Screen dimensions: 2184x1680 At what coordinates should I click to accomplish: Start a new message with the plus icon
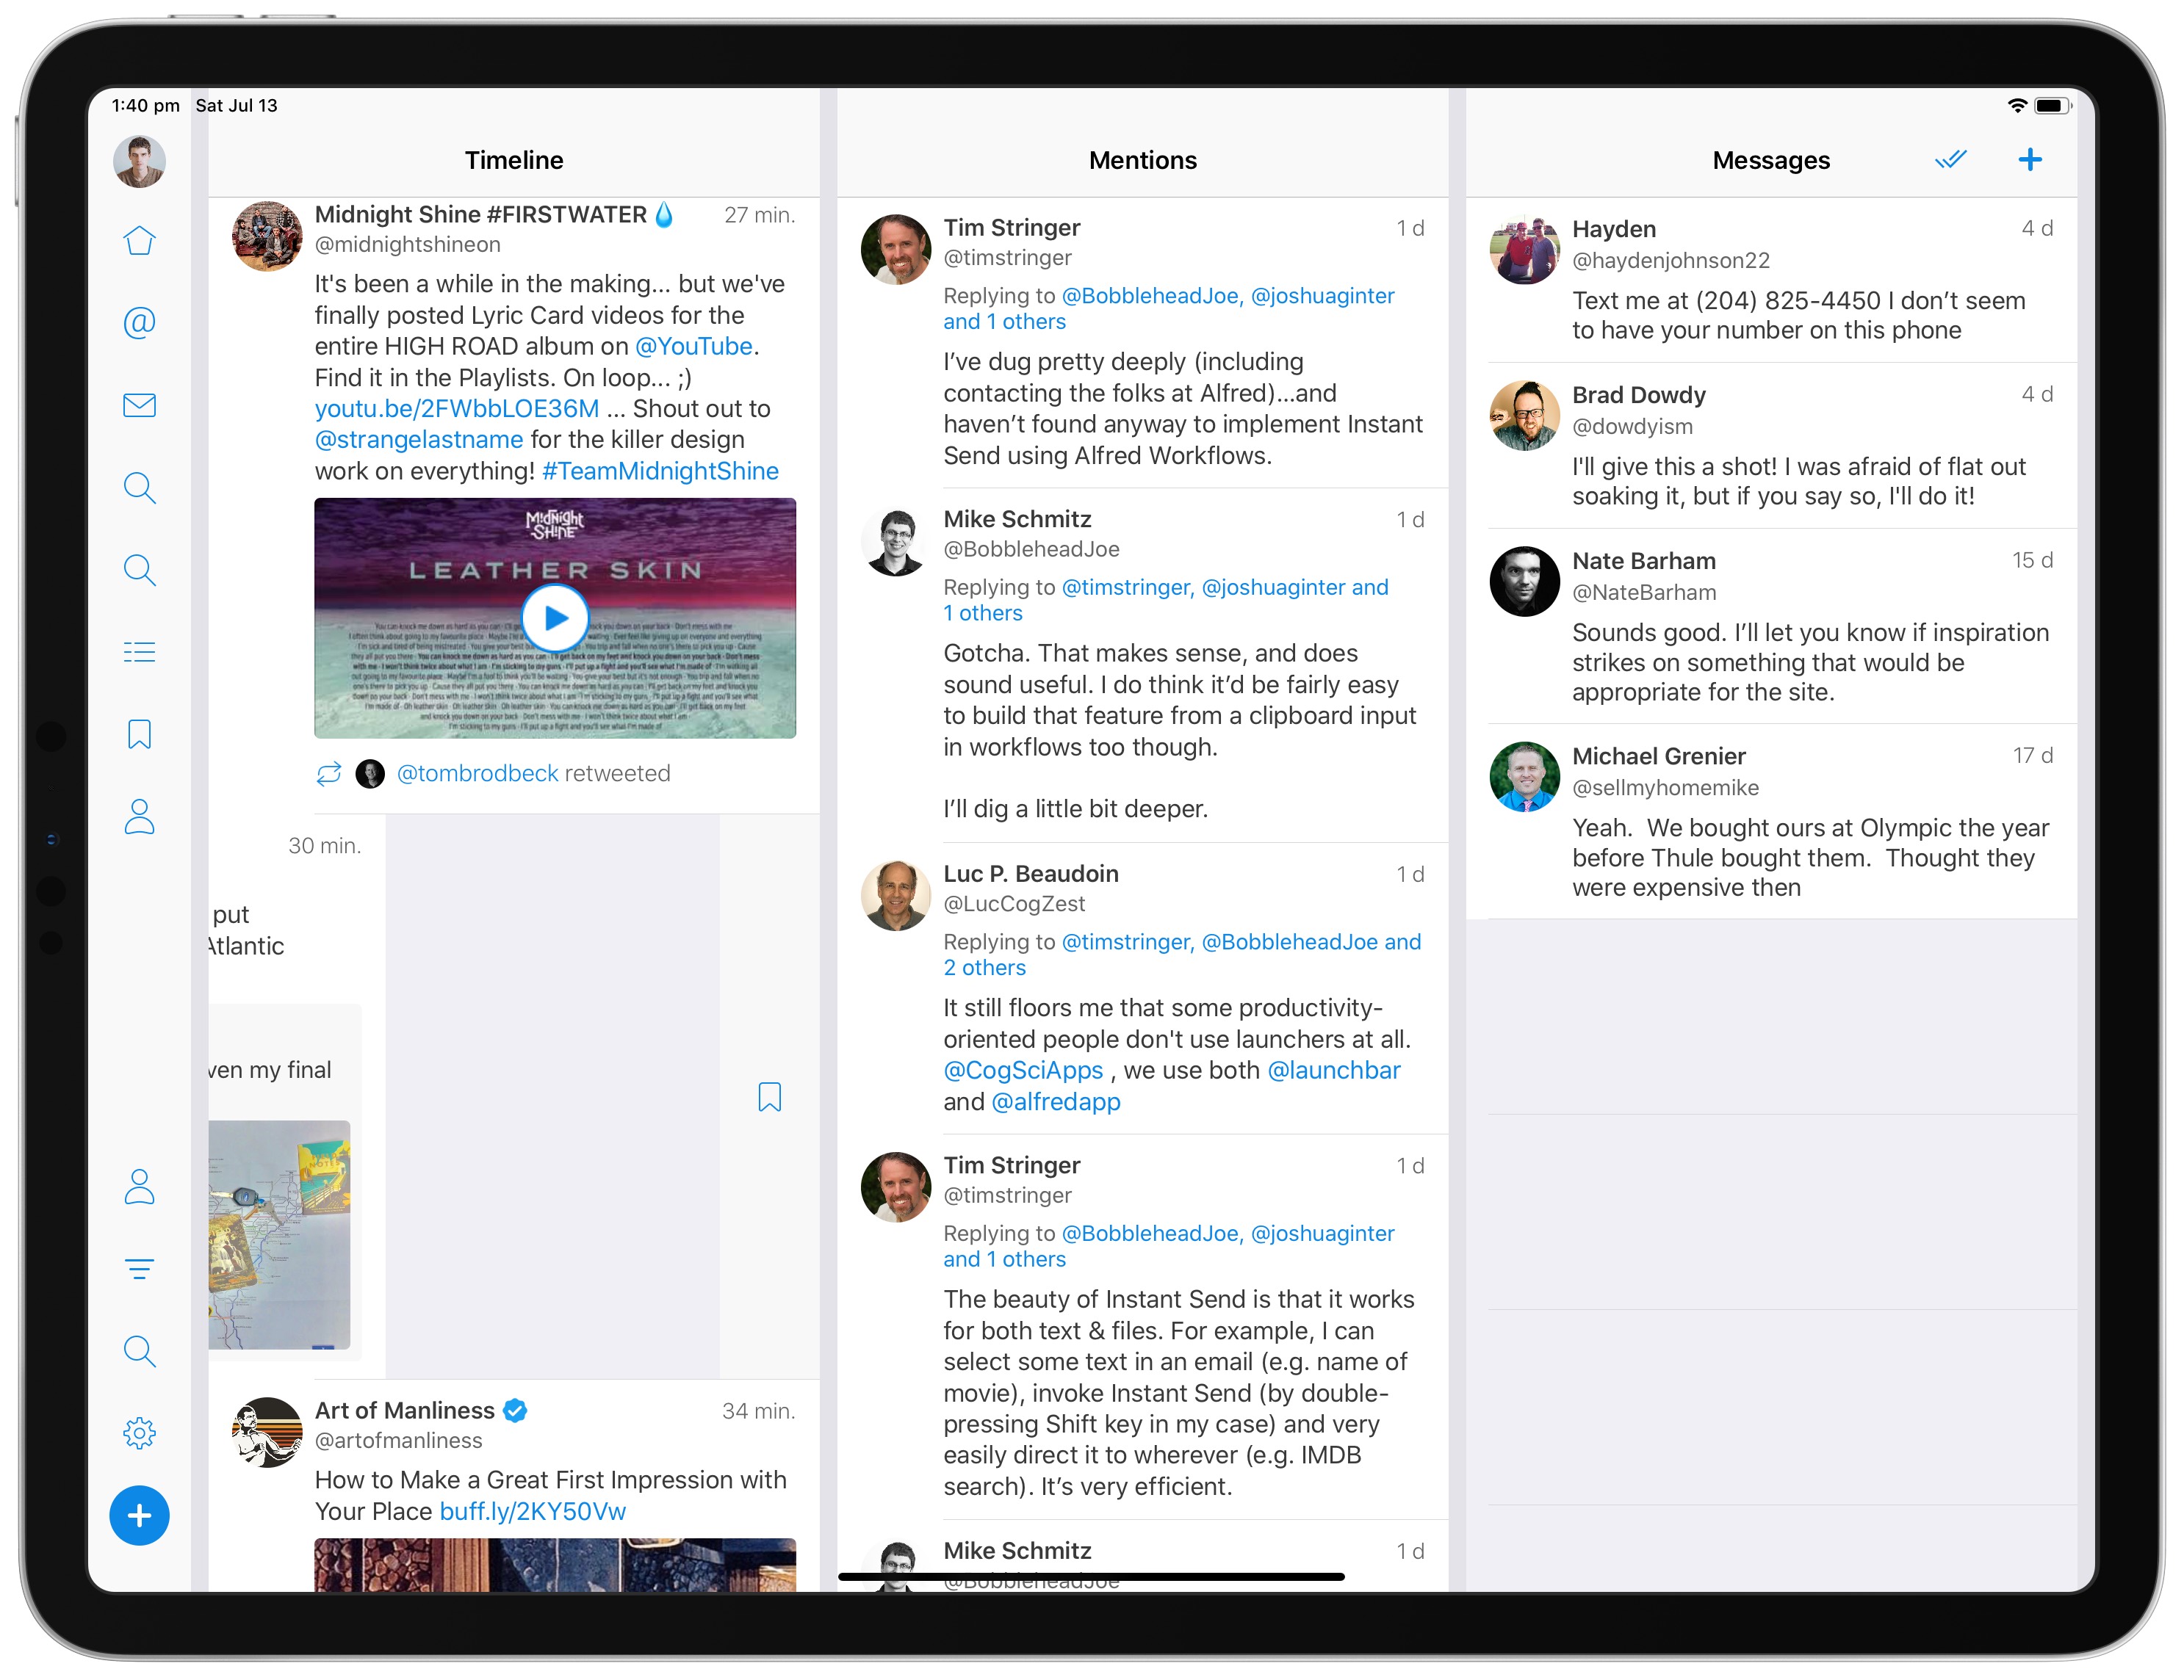(x=2030, y=160)
